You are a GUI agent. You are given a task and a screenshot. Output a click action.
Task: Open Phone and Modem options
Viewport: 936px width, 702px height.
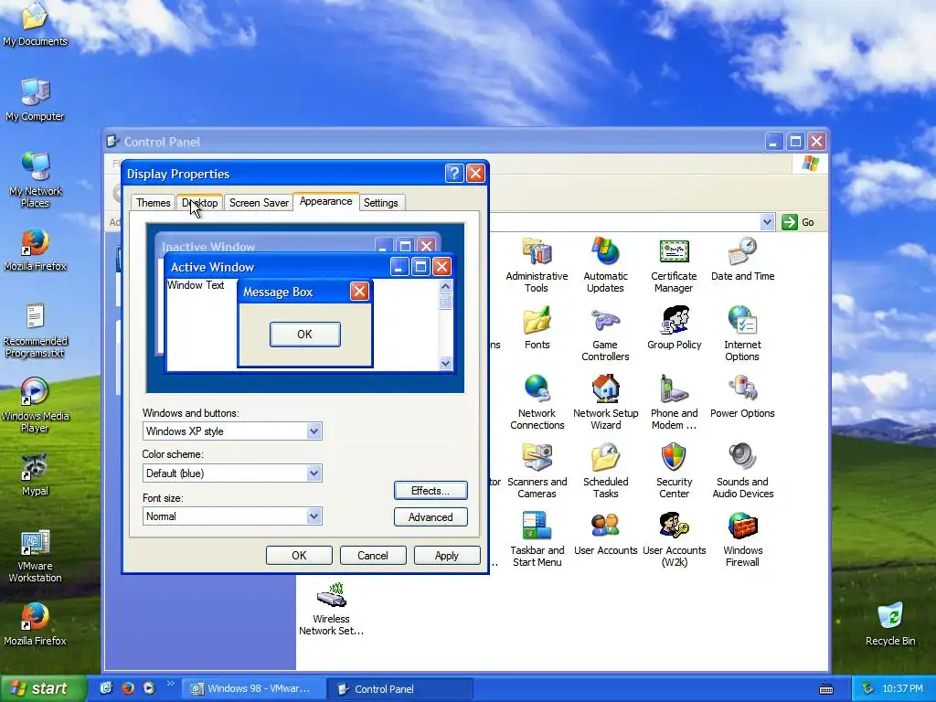[x=674, y=402]
